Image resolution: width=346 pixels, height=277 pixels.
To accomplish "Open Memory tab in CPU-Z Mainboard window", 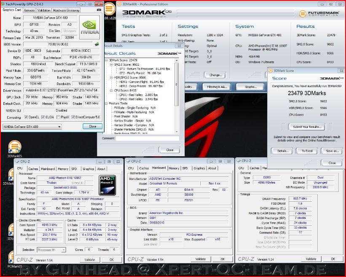I will (174, 168).
